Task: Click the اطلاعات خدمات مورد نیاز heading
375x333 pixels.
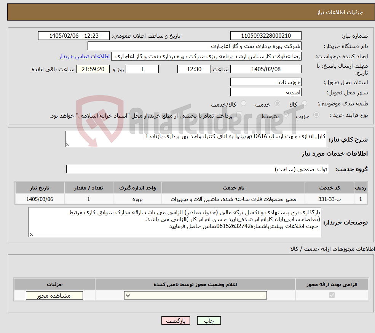Action: [x=335, y=153]
